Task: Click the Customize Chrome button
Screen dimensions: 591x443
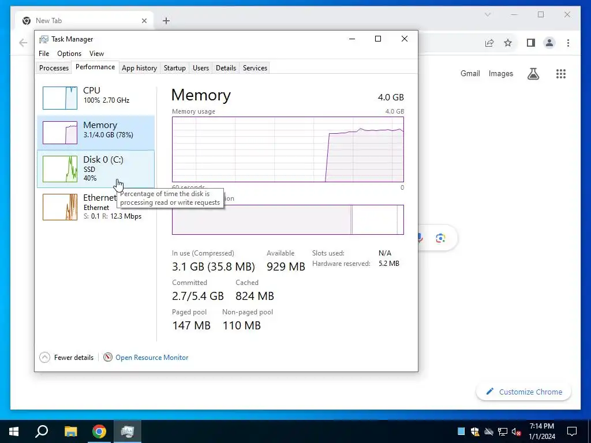Action: [x=524, y=392]
